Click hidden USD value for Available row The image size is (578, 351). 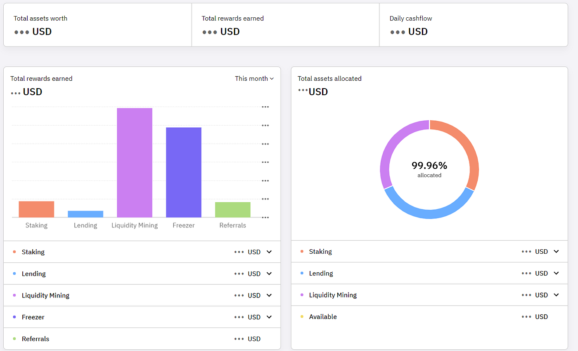coord(535,317)
